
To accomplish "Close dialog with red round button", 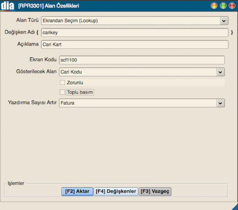I will tap(232, 6).
